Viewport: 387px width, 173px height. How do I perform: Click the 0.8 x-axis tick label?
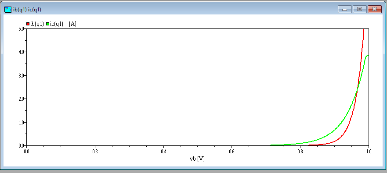300,151
